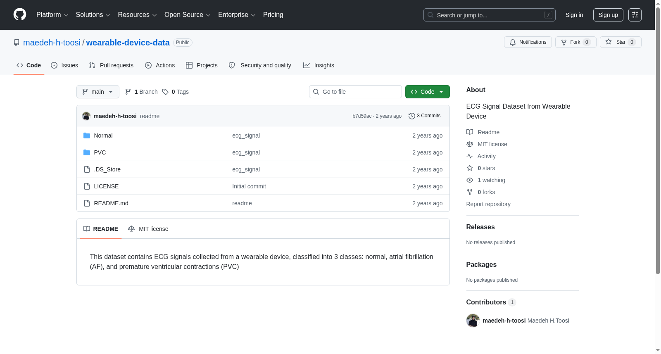Open the Releases heading link
Viewport: 661px width, 354px height.
point(480,227)
